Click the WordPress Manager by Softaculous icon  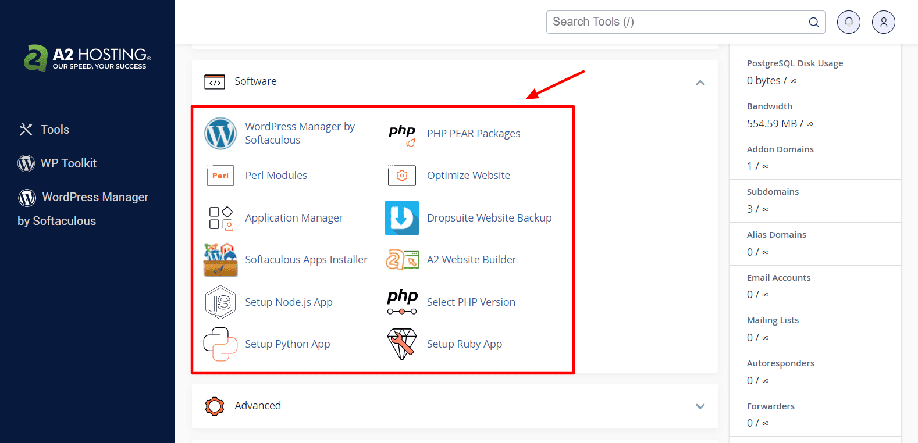(220, 134)
